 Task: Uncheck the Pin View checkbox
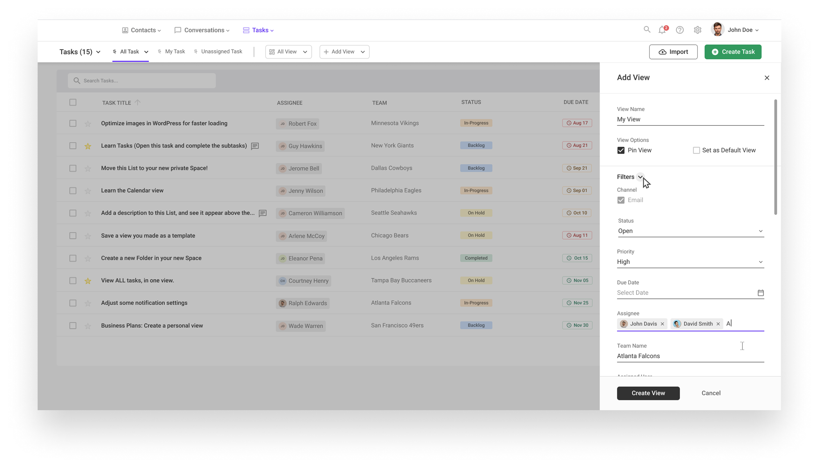pos(620,150)
